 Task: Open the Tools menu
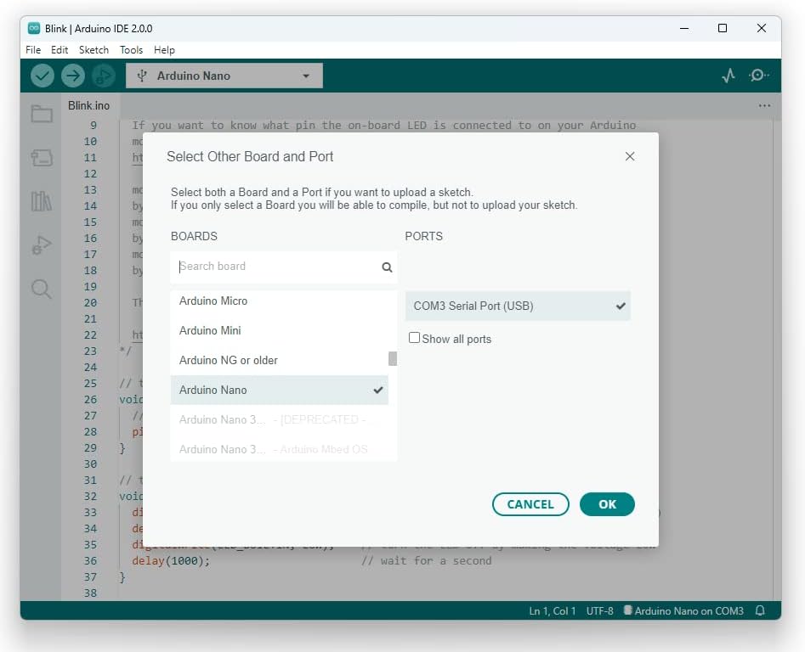point(132,50)
